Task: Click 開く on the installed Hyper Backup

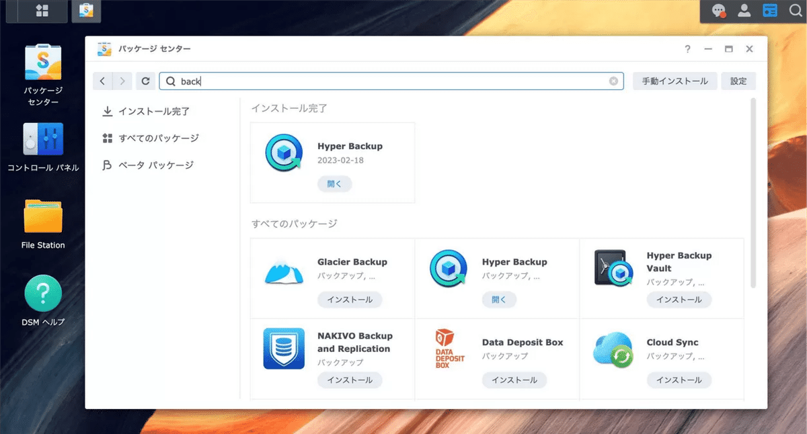Action: tap(334, 184)
